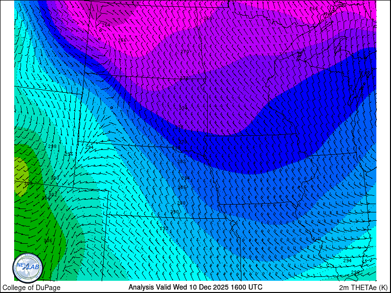Click the 2m THETAe (K) label

point(363,287)
